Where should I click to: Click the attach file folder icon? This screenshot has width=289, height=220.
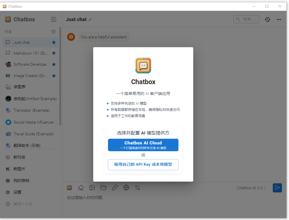coord(103,188)
